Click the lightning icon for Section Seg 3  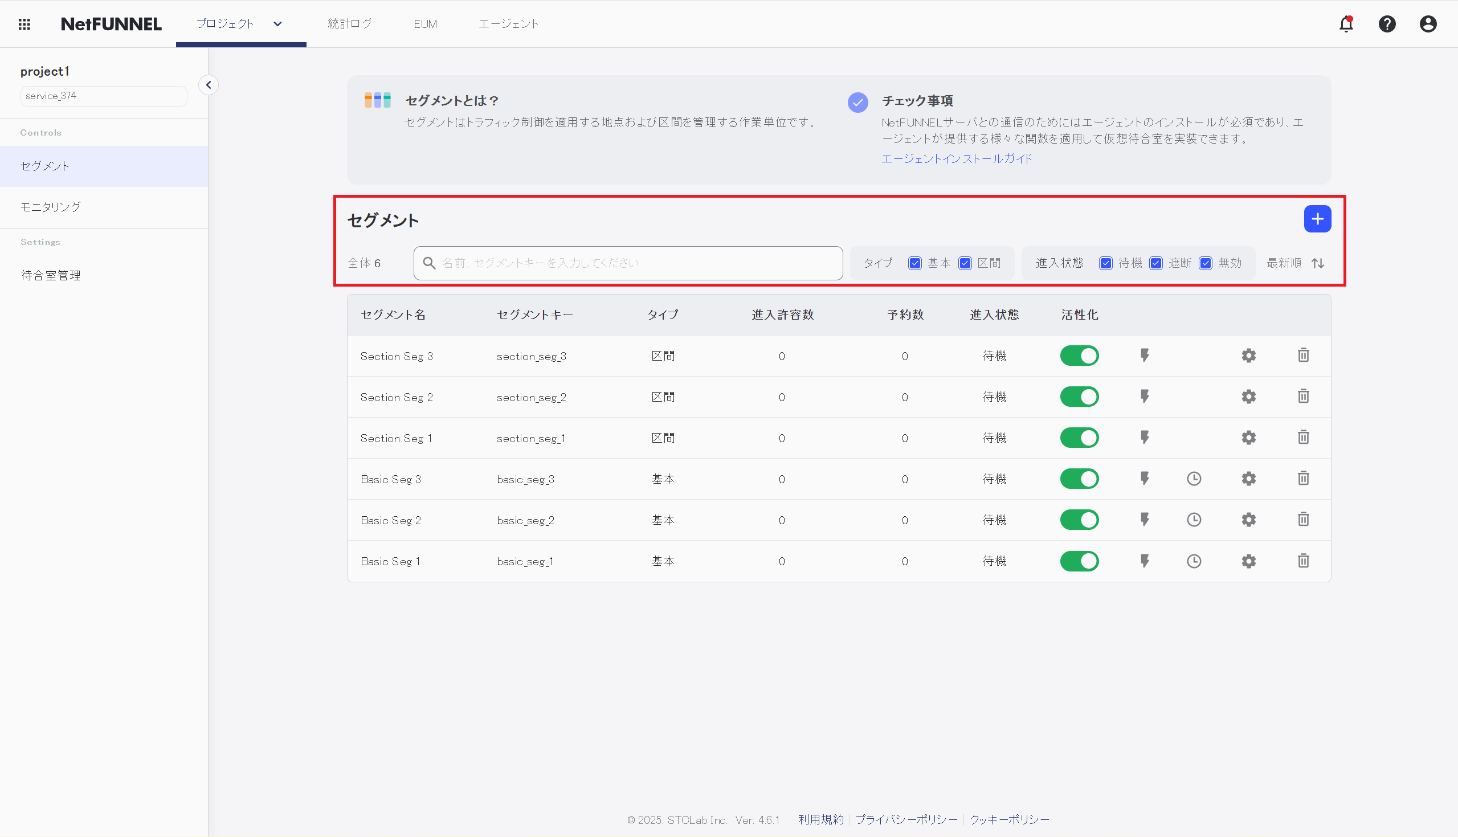[x=1144, y=356]
